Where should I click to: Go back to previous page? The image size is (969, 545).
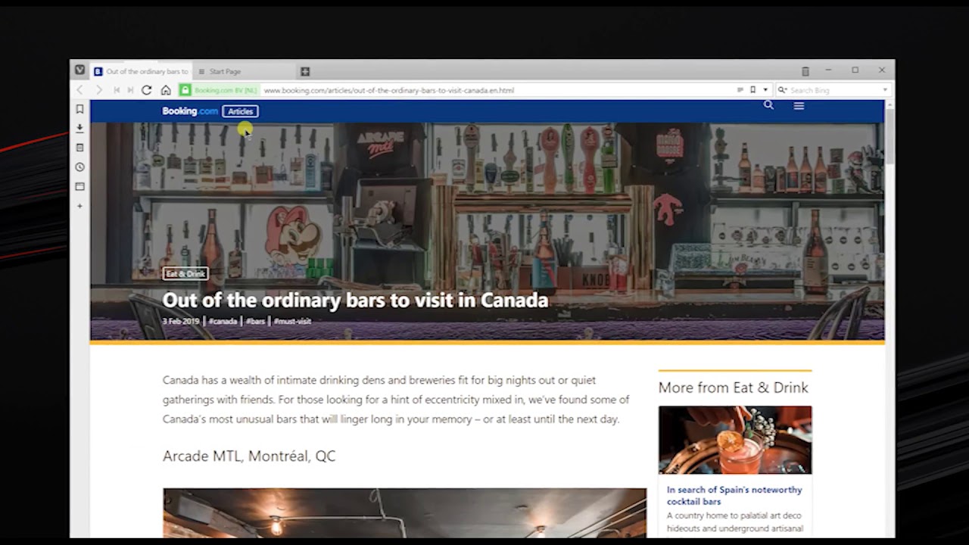coord(79,90)
